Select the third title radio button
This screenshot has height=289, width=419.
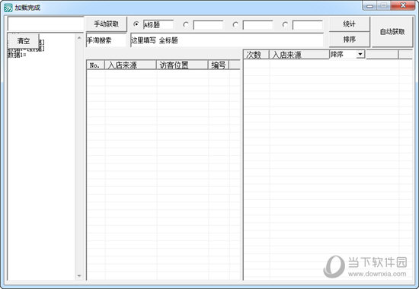(235, 24)
